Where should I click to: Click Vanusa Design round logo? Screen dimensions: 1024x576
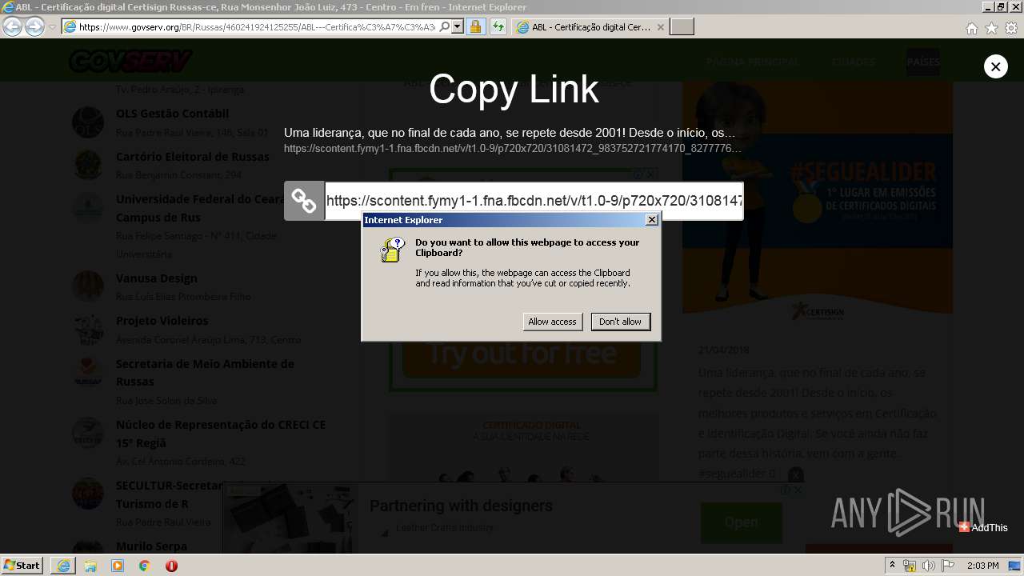click(x=88, y=286)
